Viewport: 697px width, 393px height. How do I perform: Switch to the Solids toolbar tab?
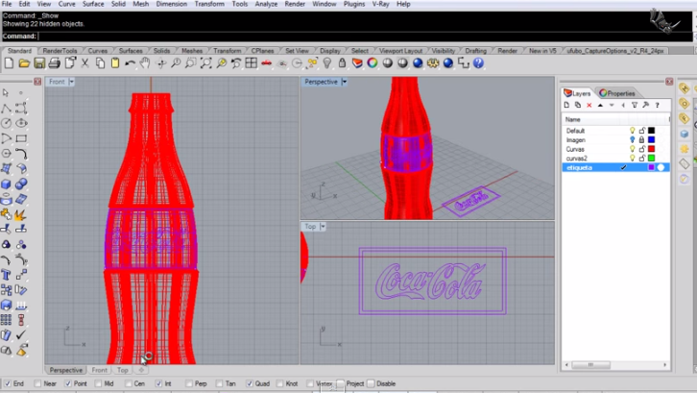click(161, 51)
